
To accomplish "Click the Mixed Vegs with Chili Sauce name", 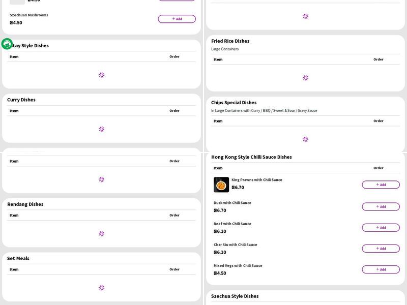I will click(x=238, y=265).
